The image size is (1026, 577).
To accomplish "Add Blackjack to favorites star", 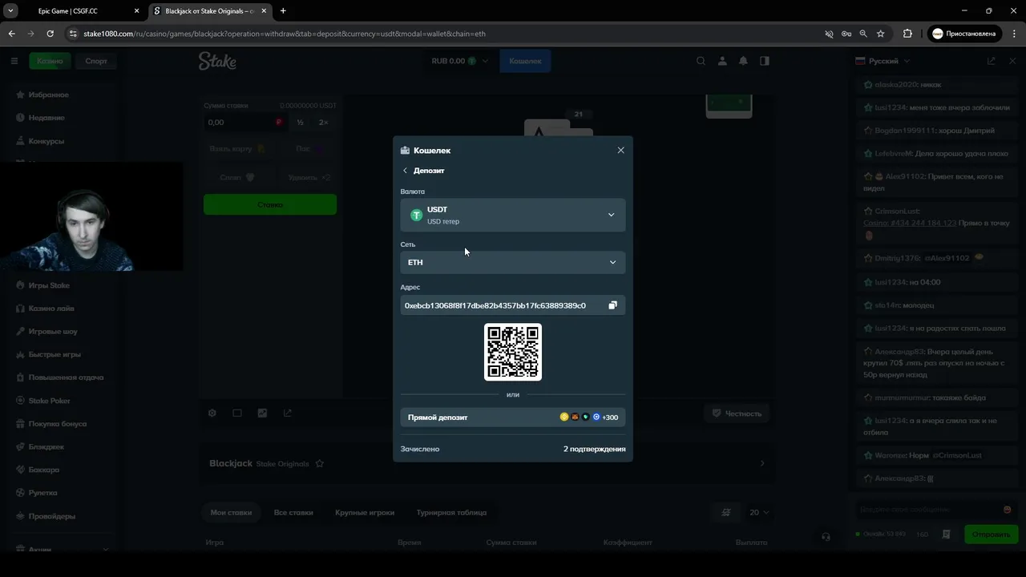I will pos(319,463).
